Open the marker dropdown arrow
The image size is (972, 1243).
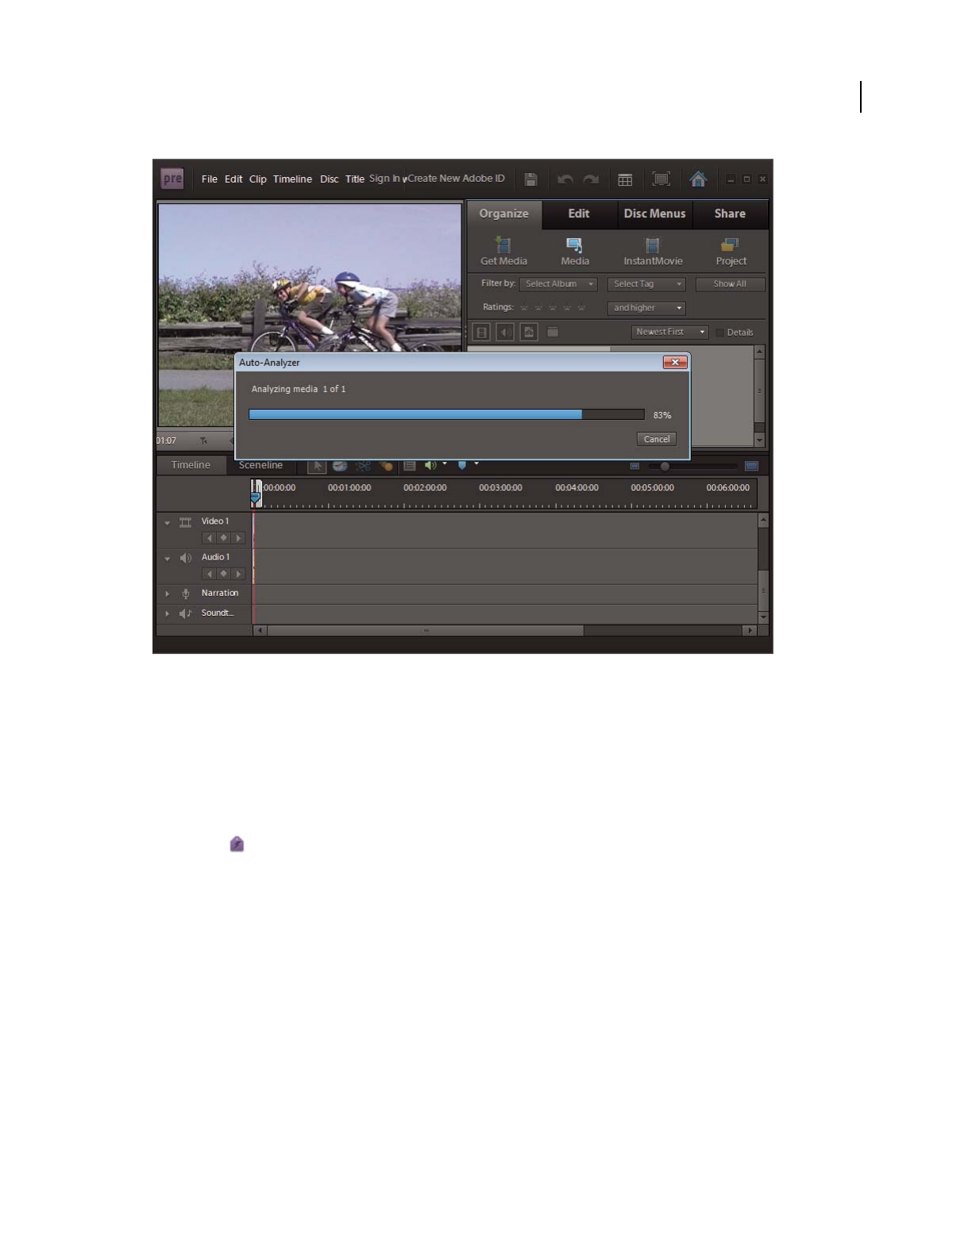476,464
